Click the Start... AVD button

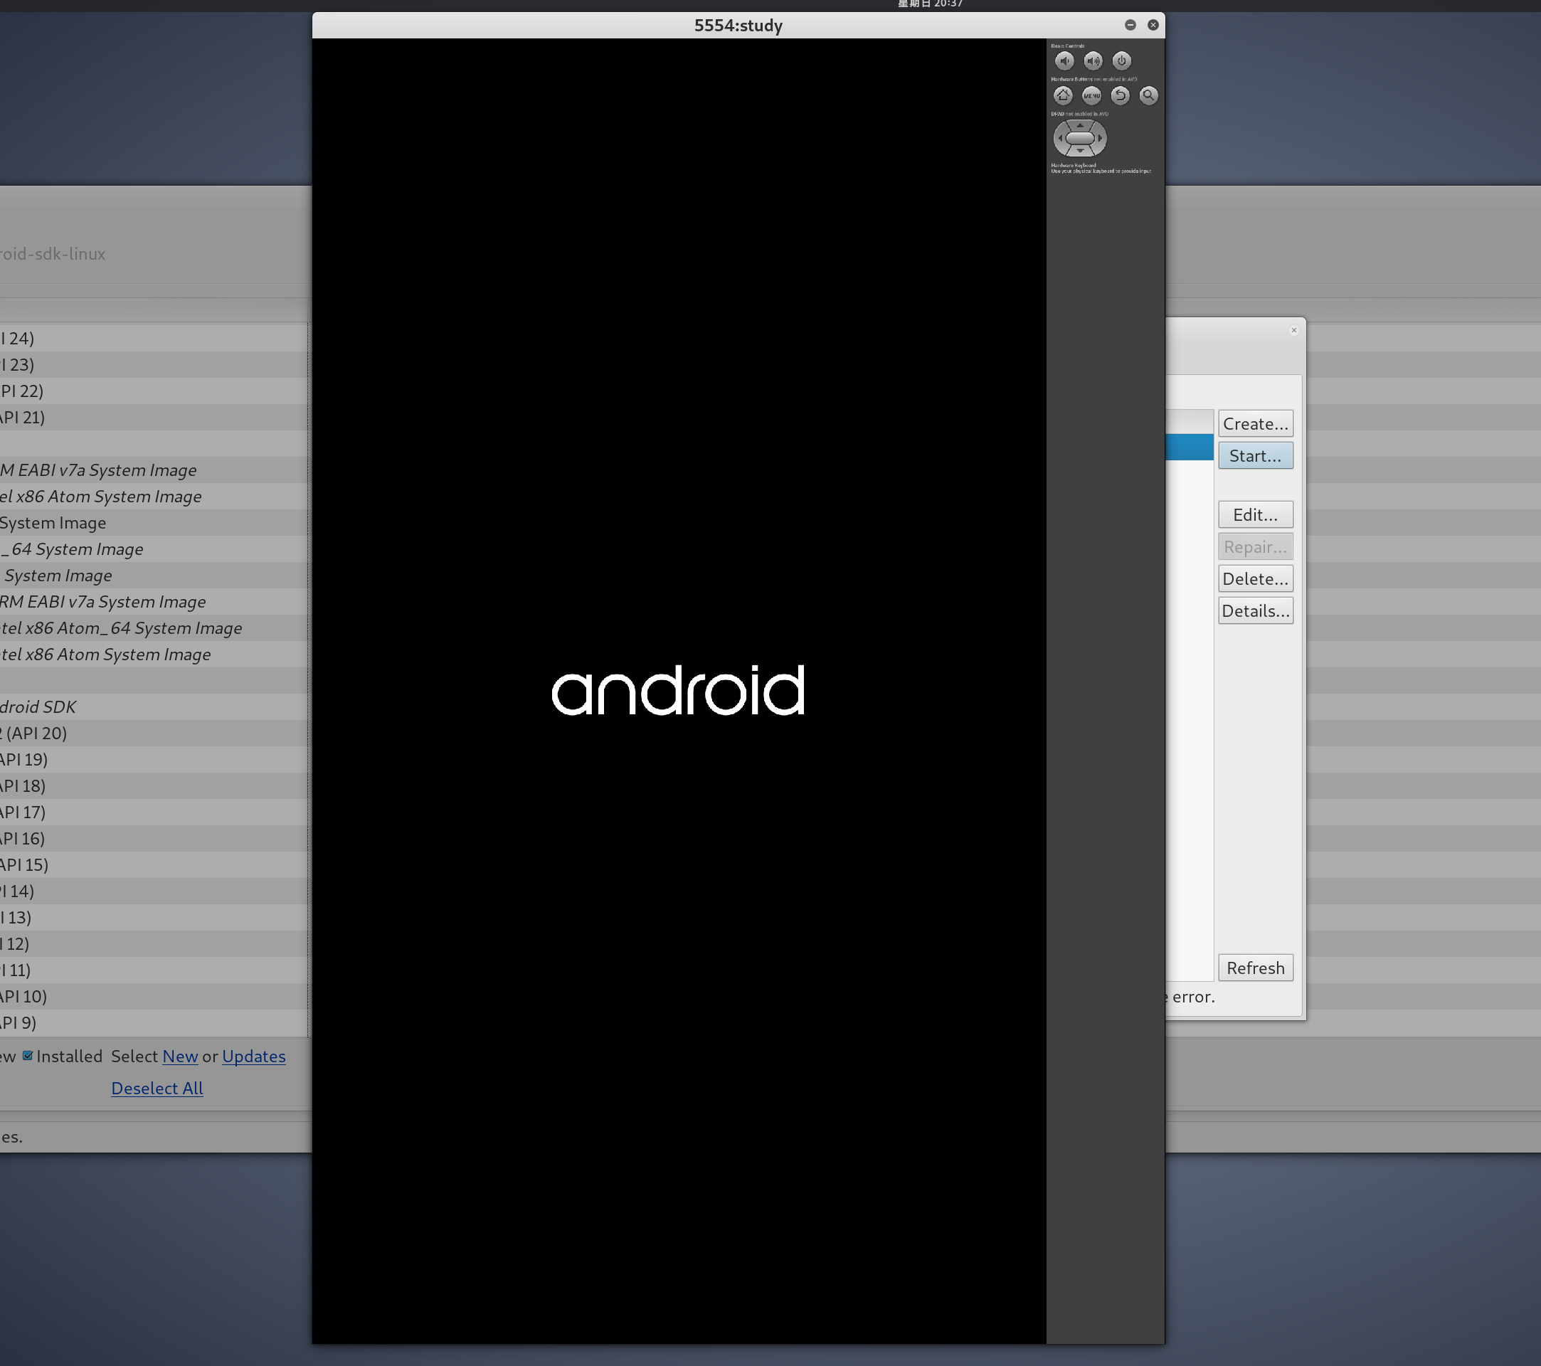click(x=1254, y=455)
